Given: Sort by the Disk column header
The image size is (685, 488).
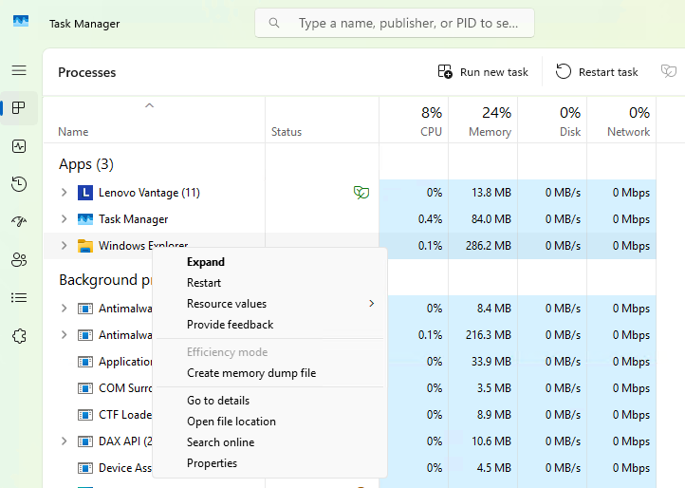Looking at the screenshot, I should pos(552,120).
